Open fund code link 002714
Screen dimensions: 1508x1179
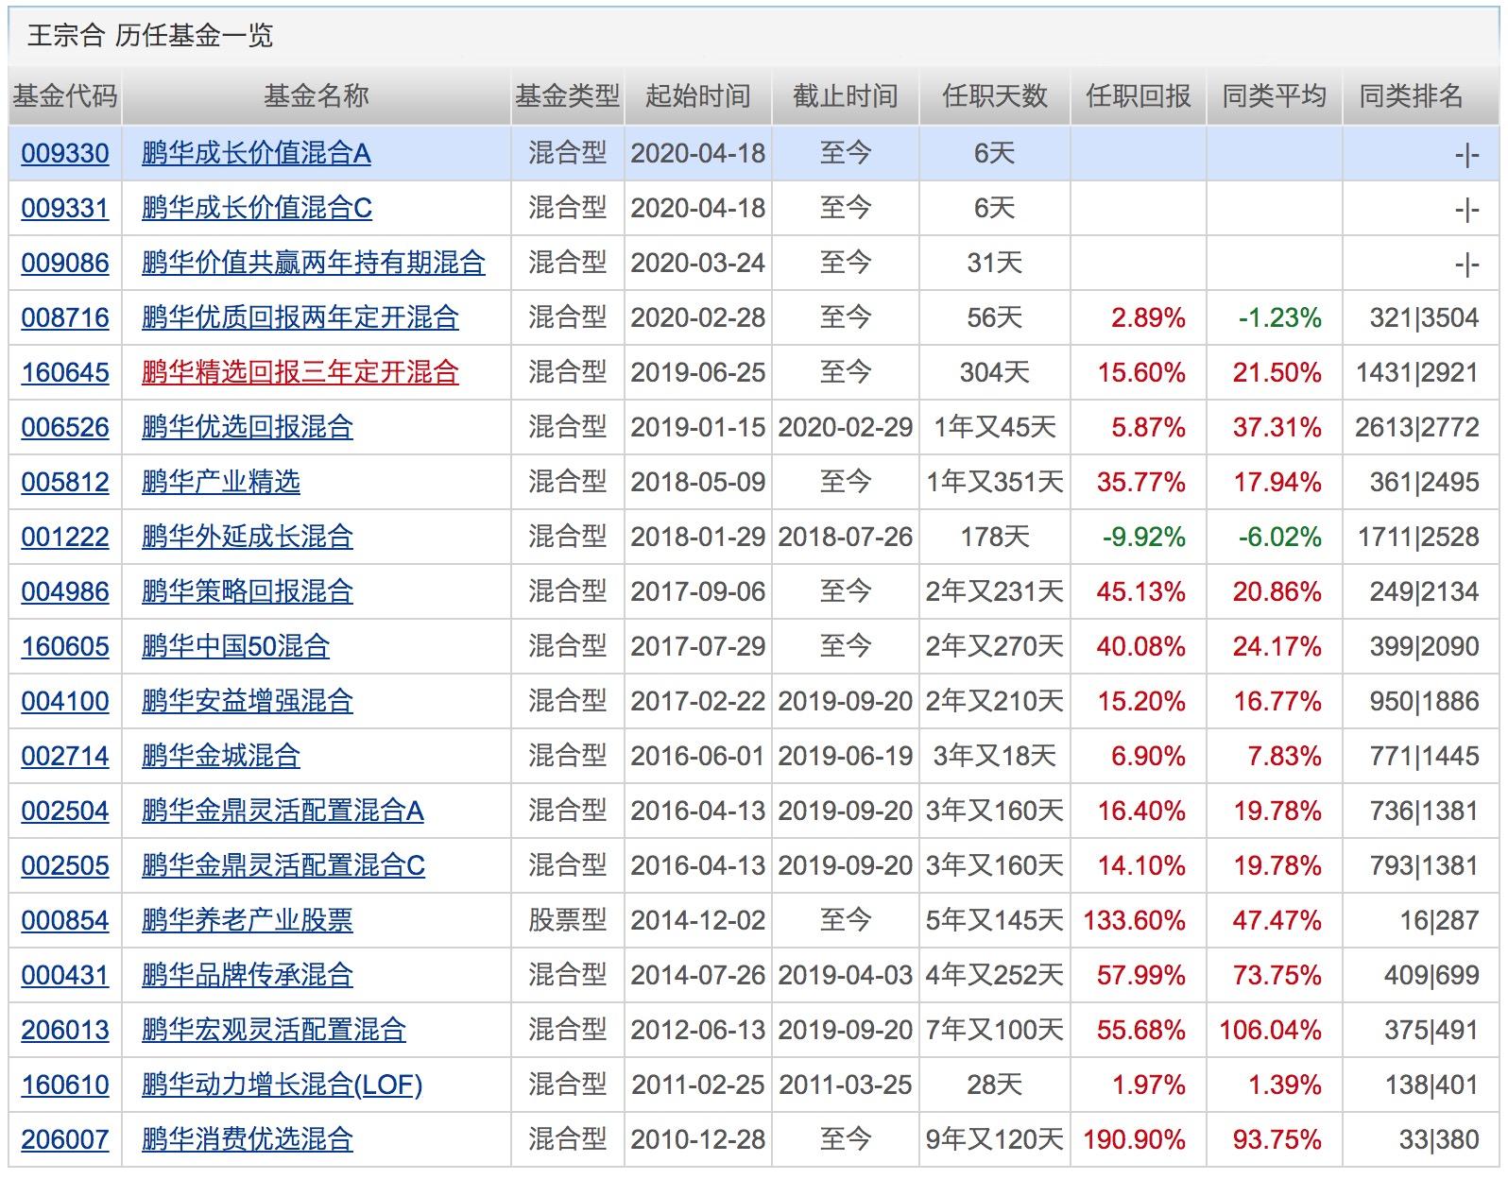[x=65, y=756]
